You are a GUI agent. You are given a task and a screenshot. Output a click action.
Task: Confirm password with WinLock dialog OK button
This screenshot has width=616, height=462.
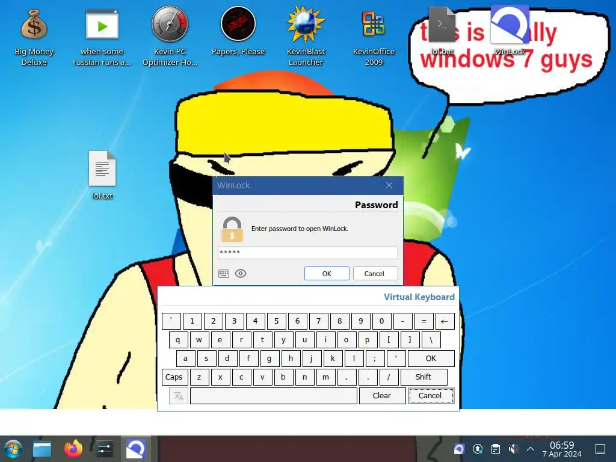coord(327,274)
